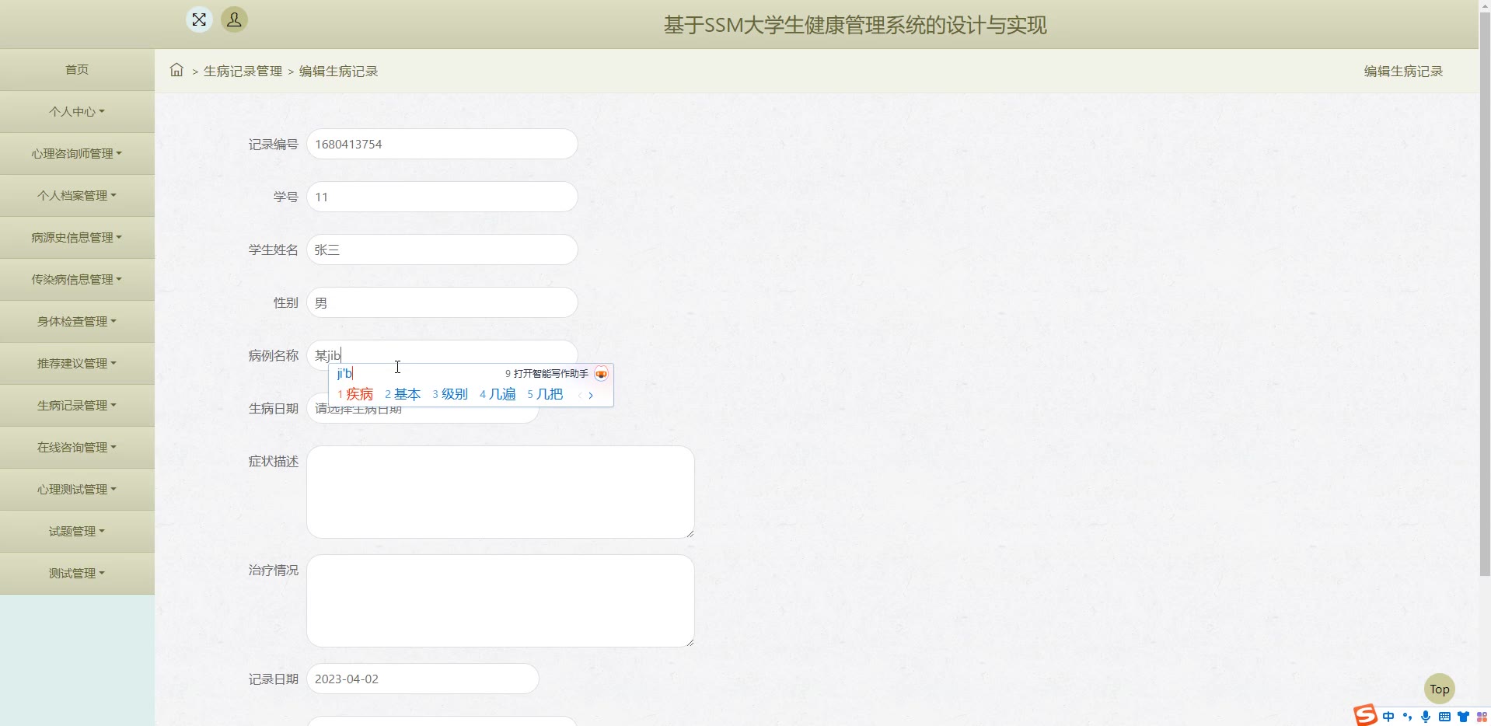Screen dimensions: 1491x726
Task: Click the 生病记录管理 breadcrumb link
Action: 243,71
